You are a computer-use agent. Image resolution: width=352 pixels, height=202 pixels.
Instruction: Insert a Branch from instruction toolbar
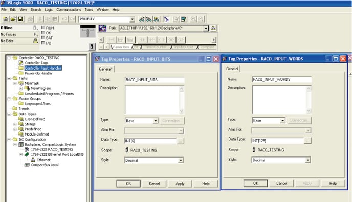121,40
